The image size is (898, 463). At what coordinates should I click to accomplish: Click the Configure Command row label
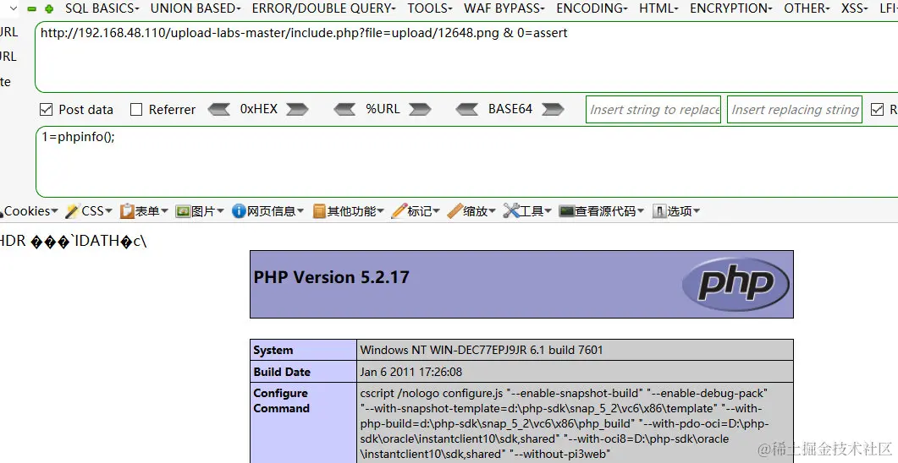[281, 400]
